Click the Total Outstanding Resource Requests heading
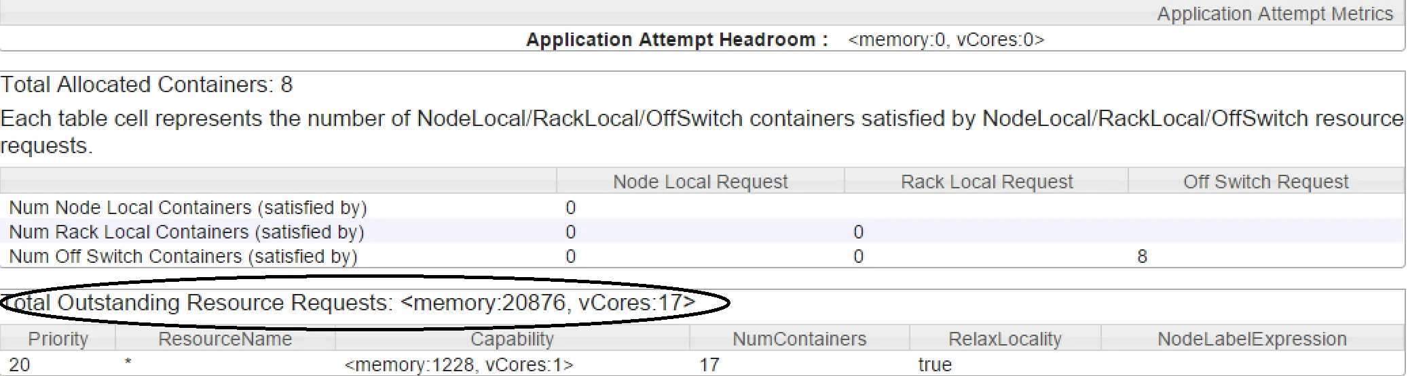This screenshot has width=1408, height=376. (x=348, y=302)
